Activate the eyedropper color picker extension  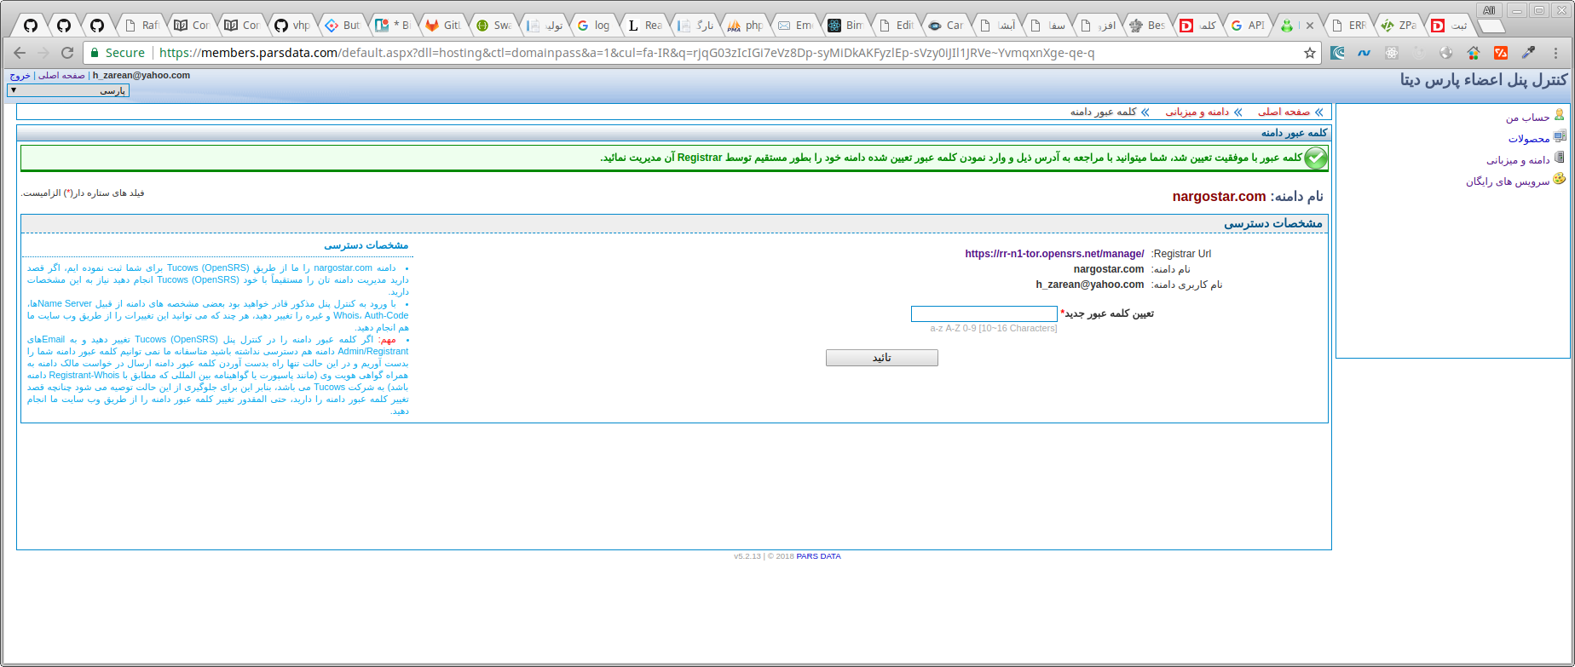[x=1528, y=53]
